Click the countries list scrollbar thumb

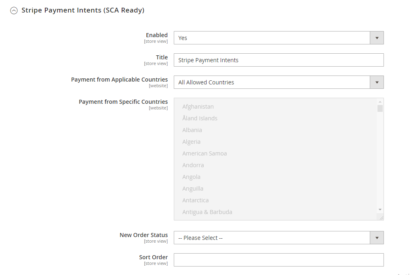pos(380,108)
